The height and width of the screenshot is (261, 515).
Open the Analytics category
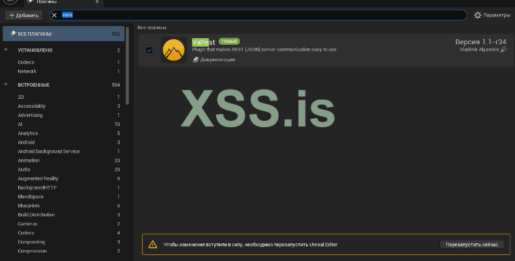pos(28,133)
